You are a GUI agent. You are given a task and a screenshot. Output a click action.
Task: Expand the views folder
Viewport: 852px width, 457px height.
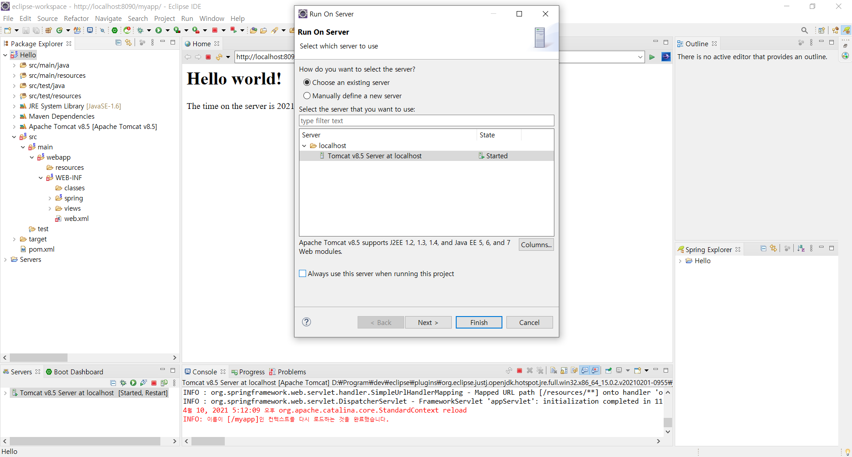(x=50, y=208)
